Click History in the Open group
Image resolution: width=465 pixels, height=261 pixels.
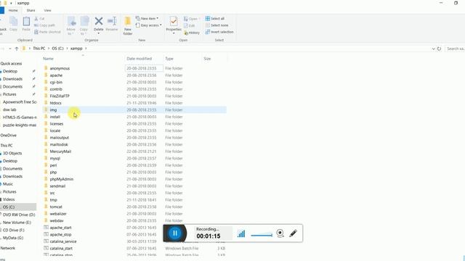click(x=192, y=33)
